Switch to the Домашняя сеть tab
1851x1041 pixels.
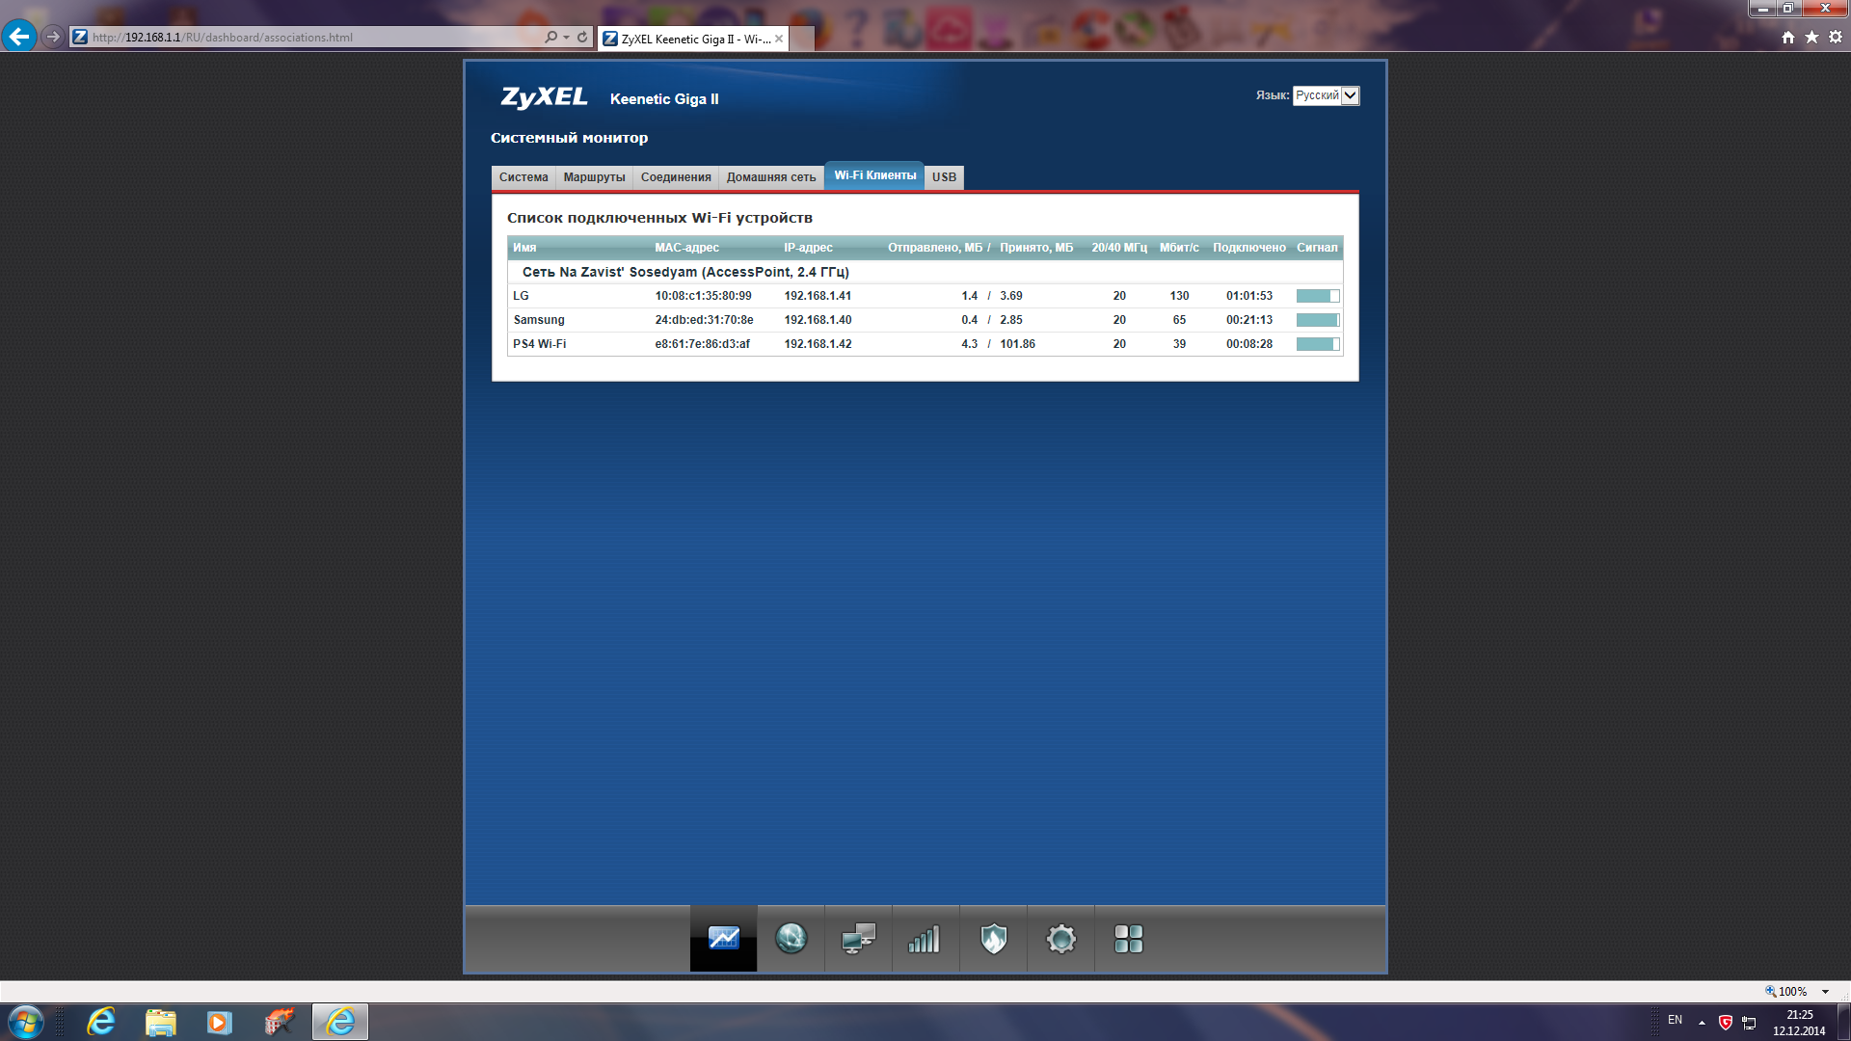pos(770,177)
